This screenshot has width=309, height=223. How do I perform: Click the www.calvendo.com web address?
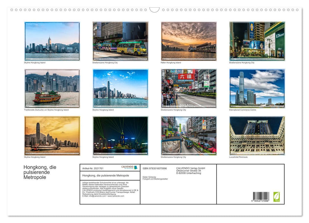[116, 197]
